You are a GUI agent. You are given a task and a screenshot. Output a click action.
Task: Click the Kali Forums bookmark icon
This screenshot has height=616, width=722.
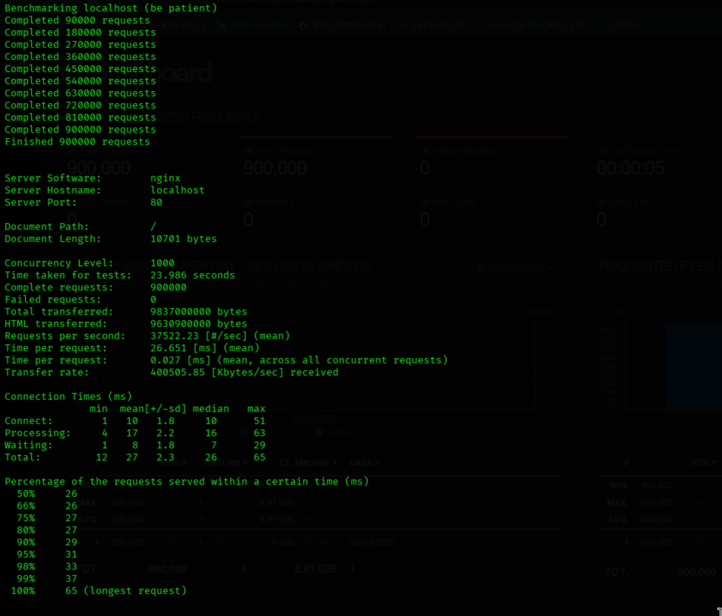pos(221,25)
